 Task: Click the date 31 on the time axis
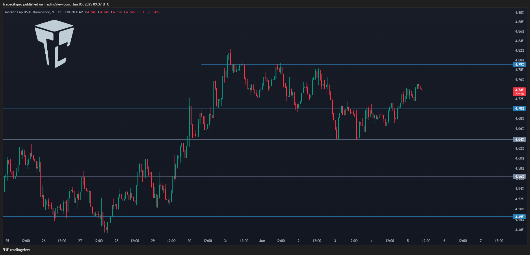(226, 241)
